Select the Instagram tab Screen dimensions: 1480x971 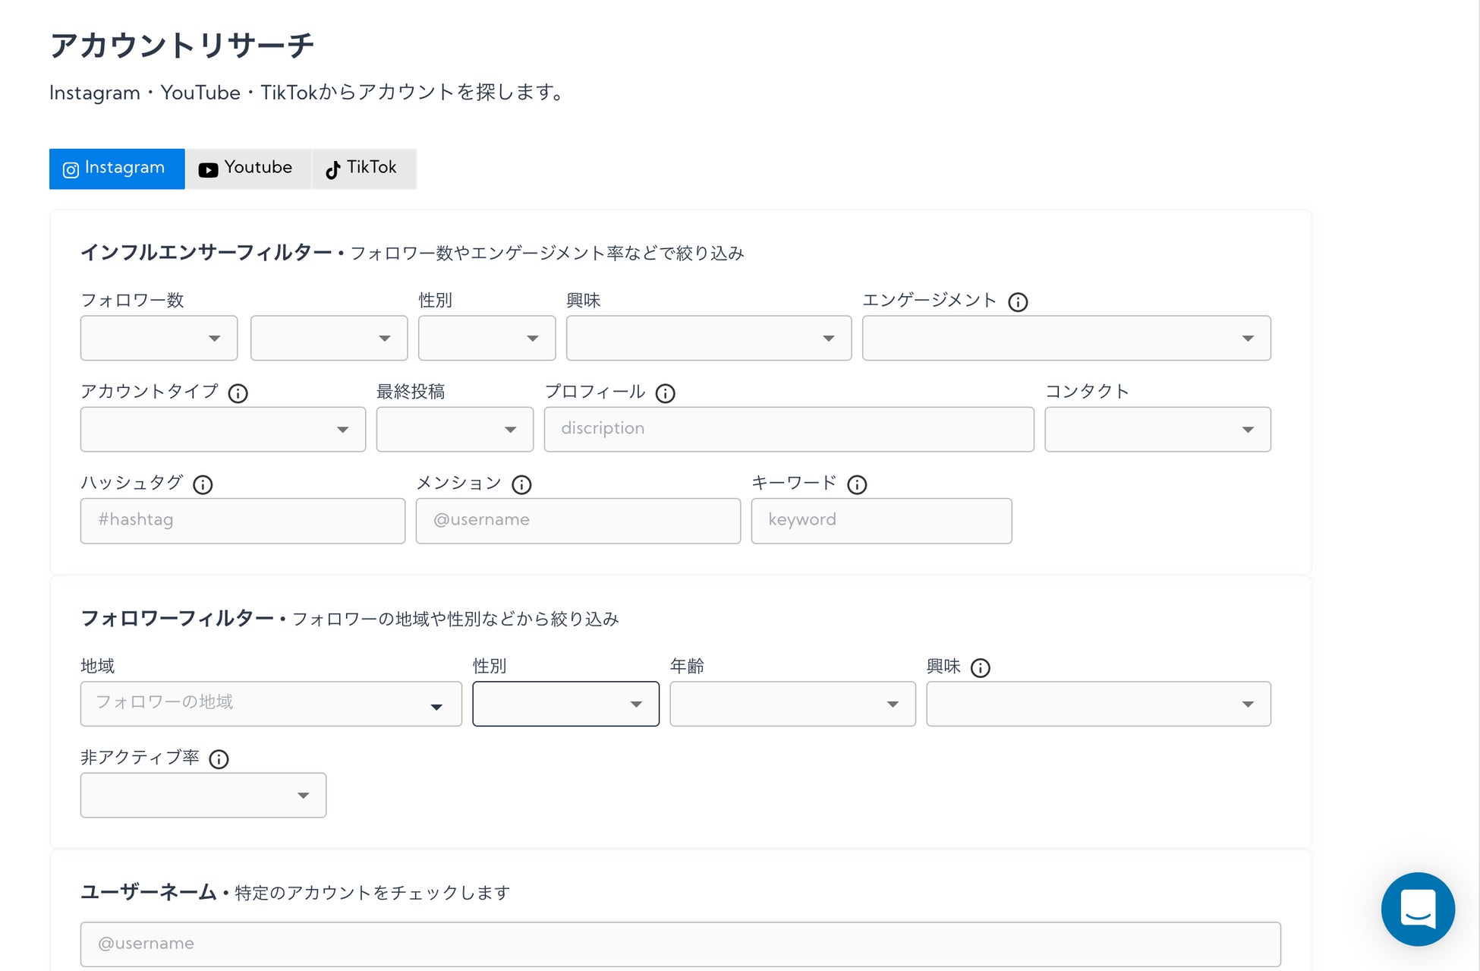pyautogui.click(x=117, y=169)
